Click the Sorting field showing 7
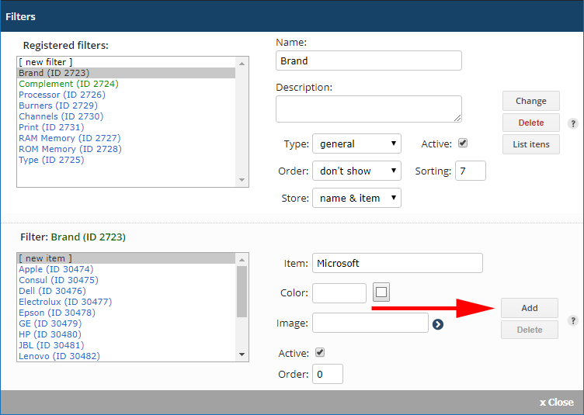The height and width of the screenshot is (415, 584). 470,171
